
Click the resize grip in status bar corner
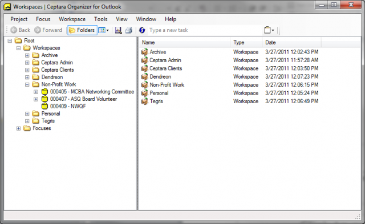tap(358, 217)
